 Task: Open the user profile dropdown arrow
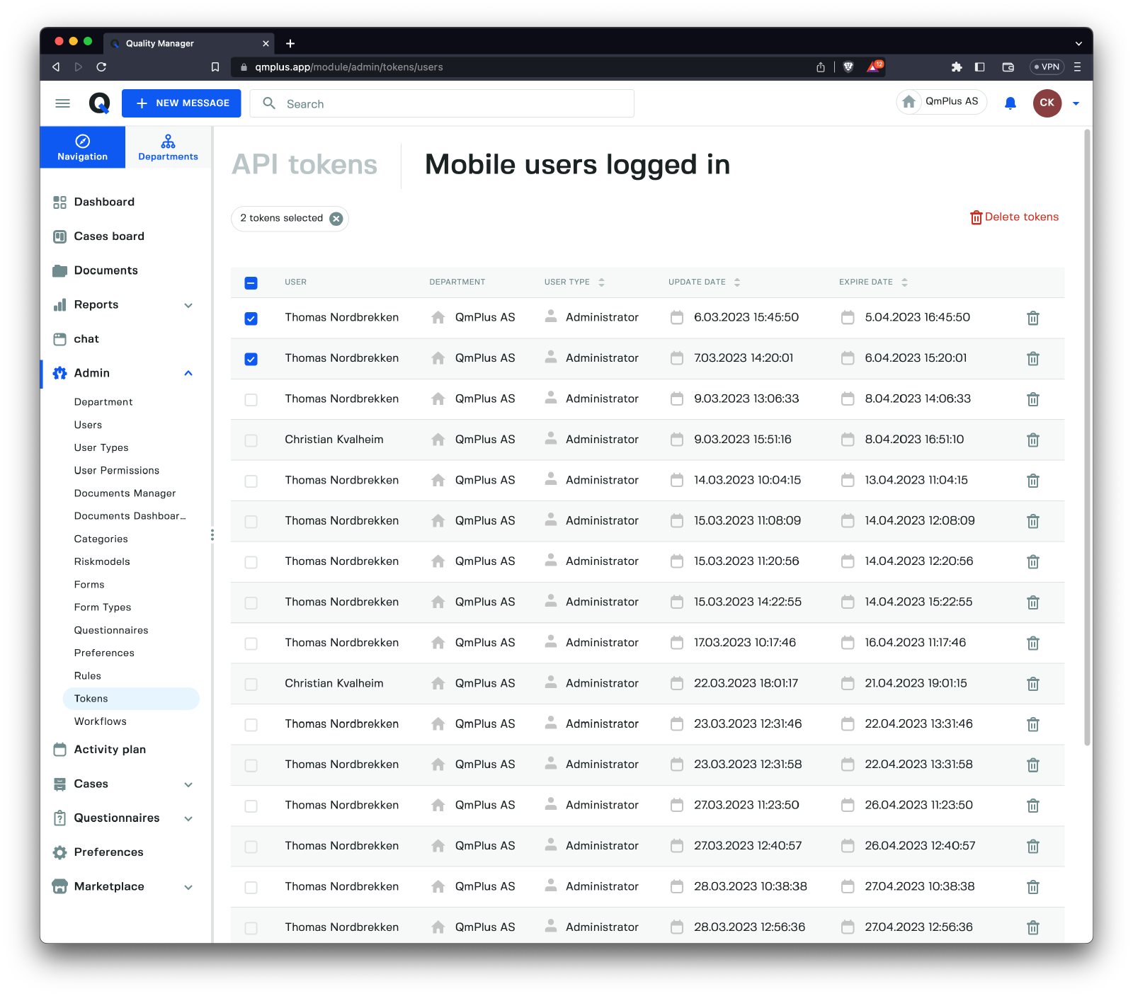pos(1076,103)
